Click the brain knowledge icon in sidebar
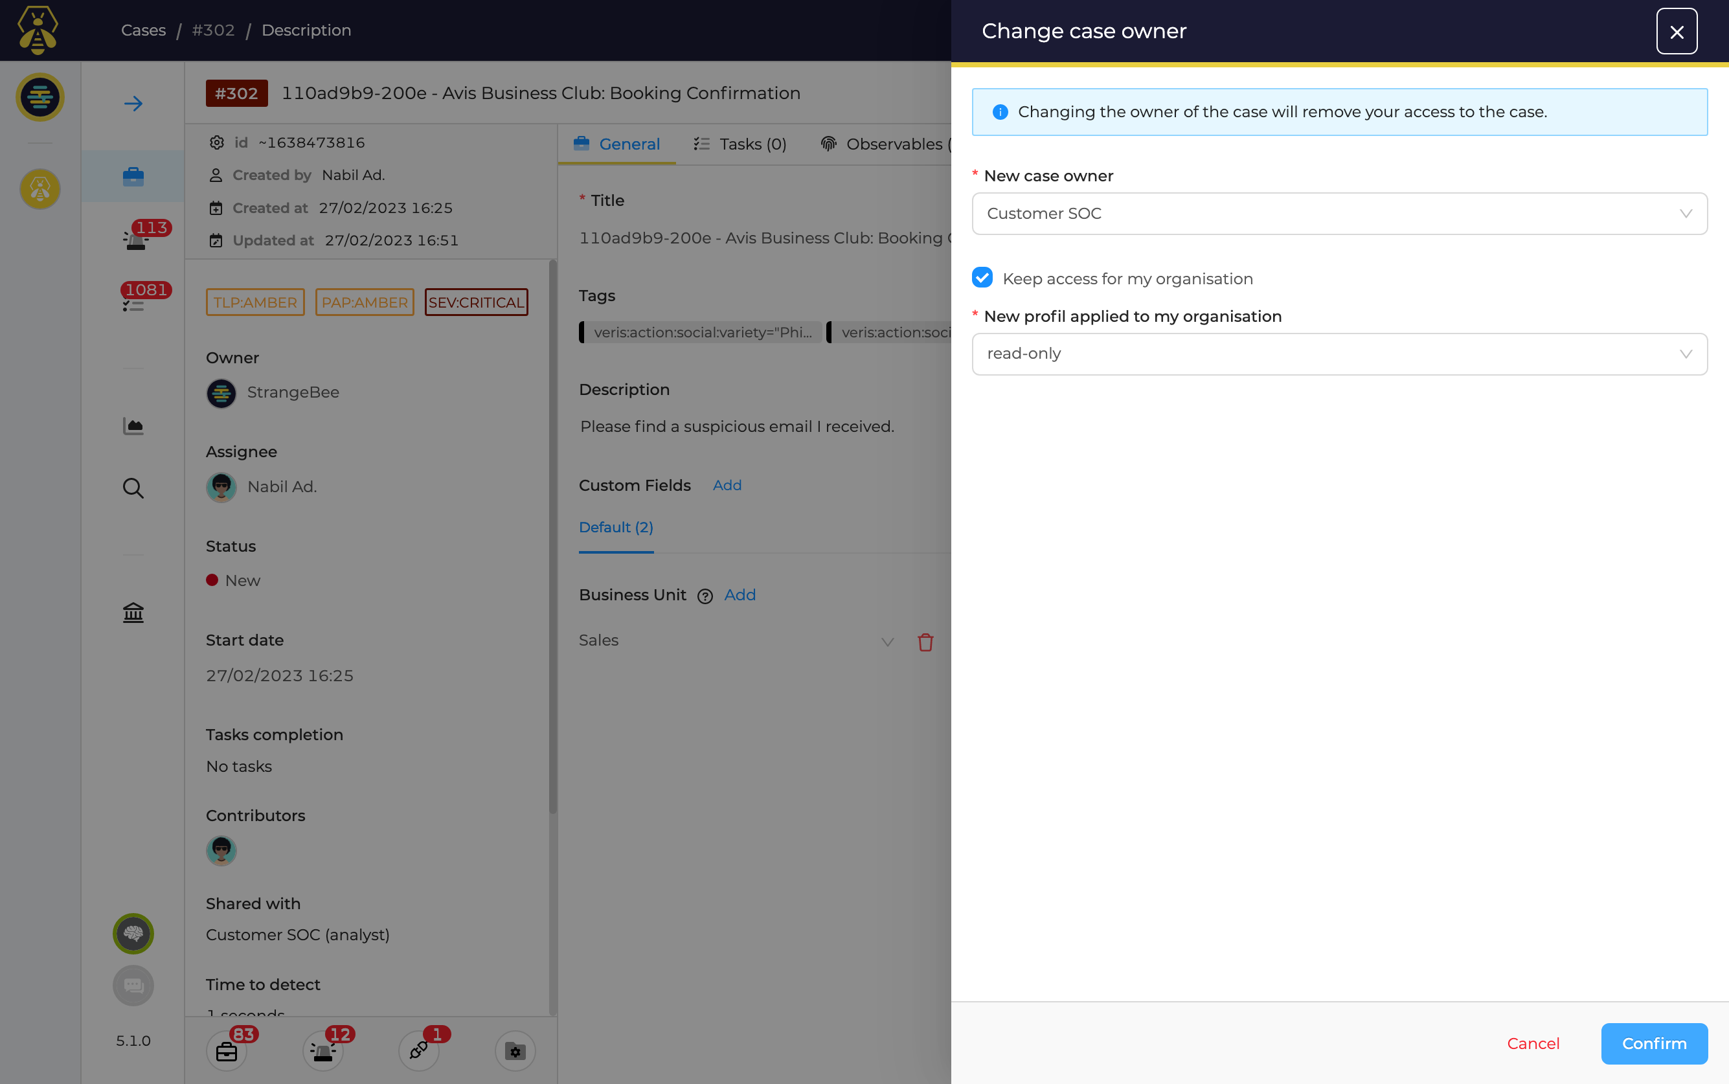 tap(133, 934)
